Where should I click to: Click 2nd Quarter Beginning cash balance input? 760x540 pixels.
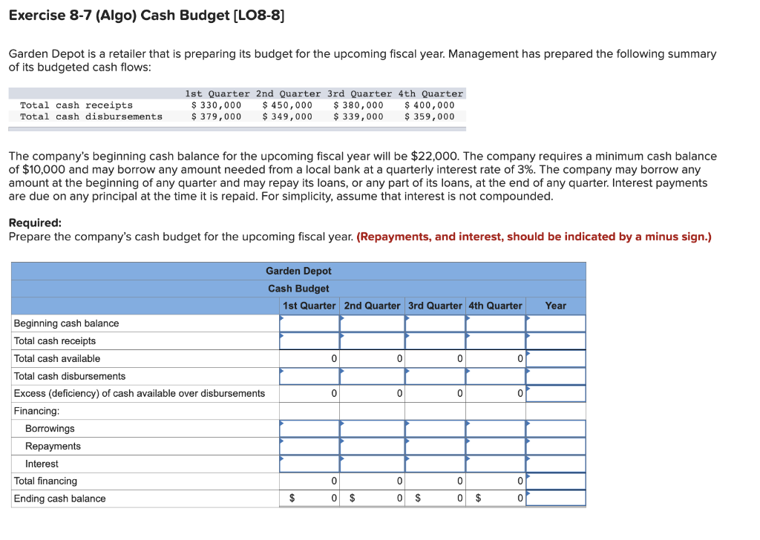(x=373, y=323)
